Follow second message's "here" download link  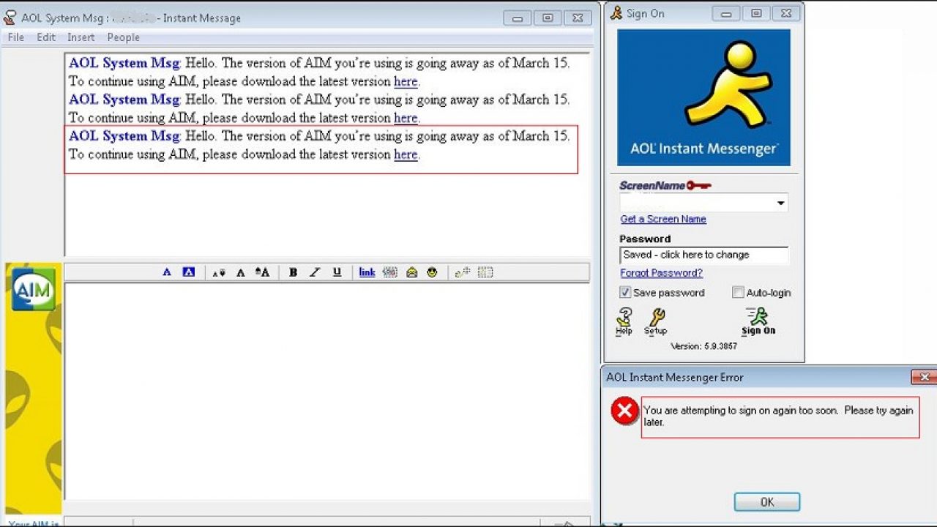[x=406, y=118]
